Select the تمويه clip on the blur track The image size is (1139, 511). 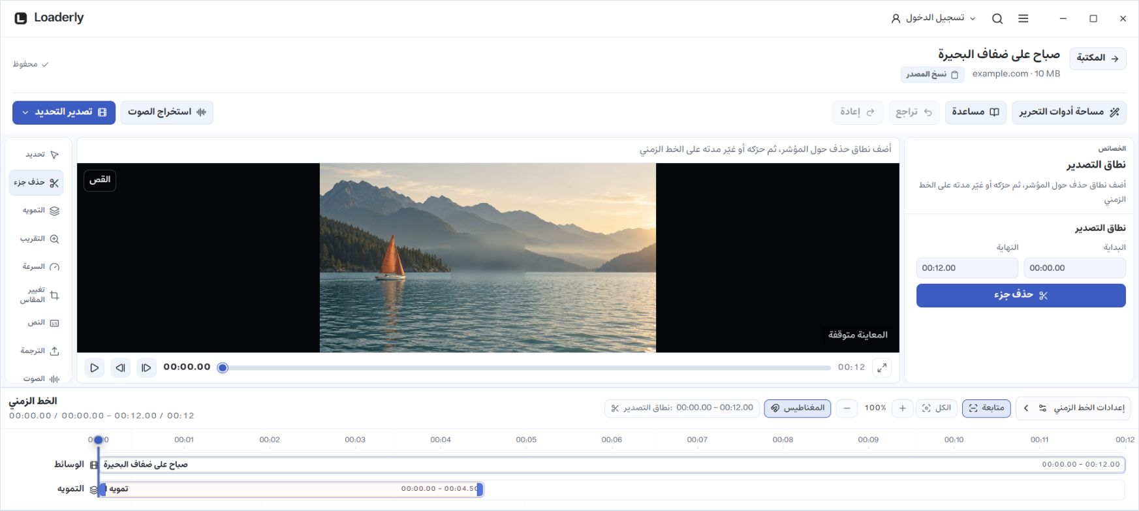tap(291, 489)
